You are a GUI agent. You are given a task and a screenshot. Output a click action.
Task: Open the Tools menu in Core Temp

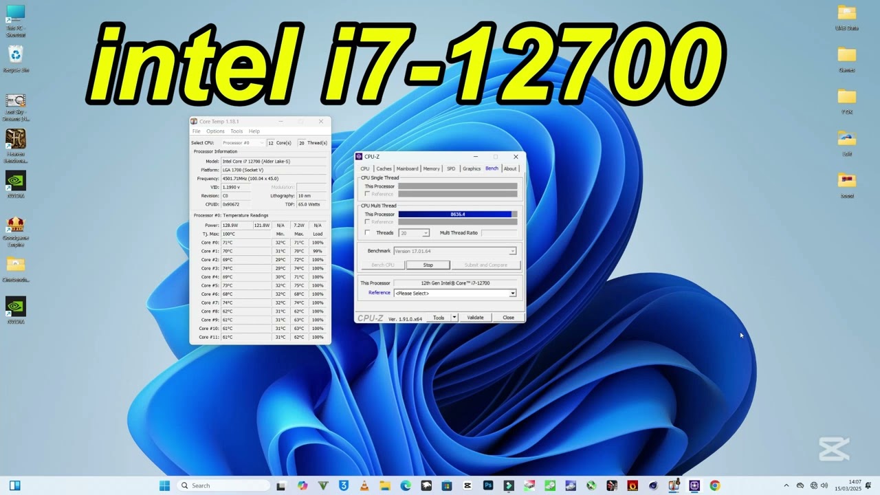(236, 131)
